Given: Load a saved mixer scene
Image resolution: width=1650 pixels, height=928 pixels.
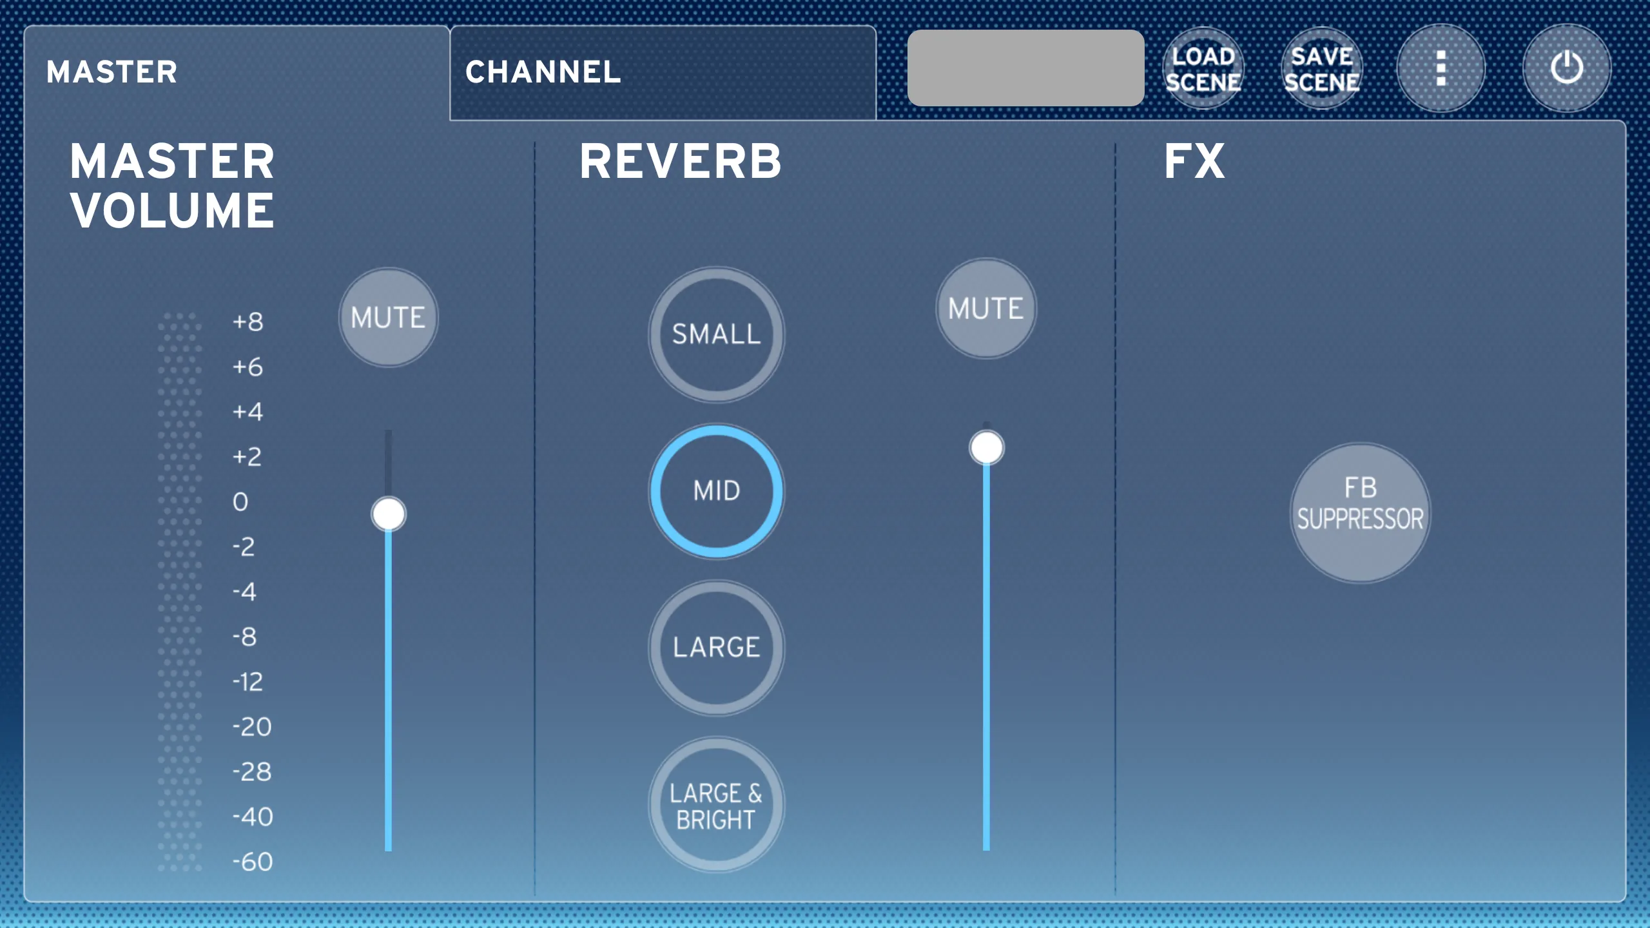Looking at the screenshot, I should click(x=1203, y=70).
